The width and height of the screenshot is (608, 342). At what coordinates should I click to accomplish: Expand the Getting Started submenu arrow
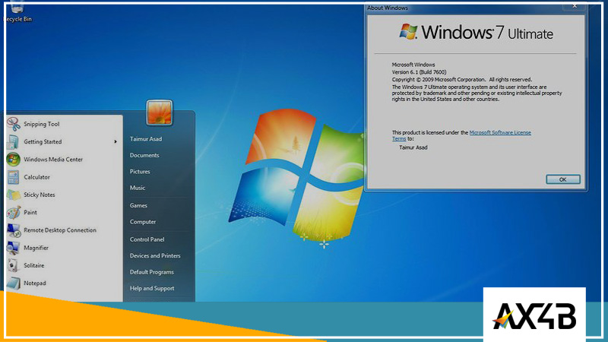point(116,142)
